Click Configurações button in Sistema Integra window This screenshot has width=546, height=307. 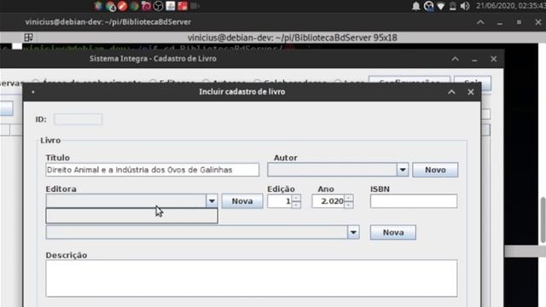(x=409, y=80)
